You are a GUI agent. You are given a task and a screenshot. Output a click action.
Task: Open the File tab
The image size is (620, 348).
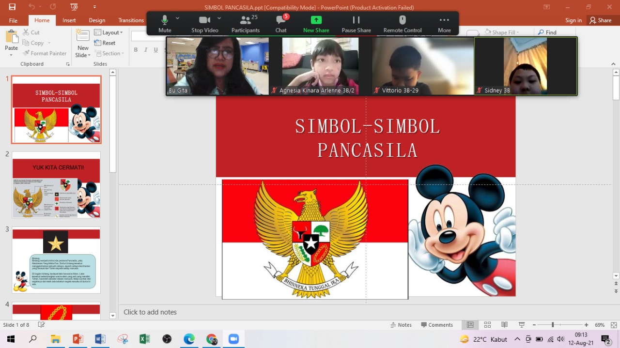[x=13, y=20]
